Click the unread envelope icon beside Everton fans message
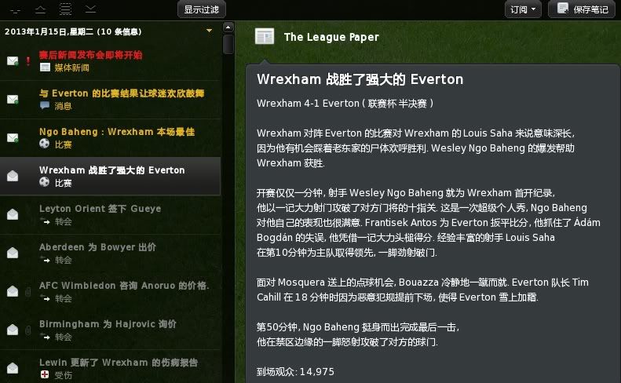 click(13, 99)
